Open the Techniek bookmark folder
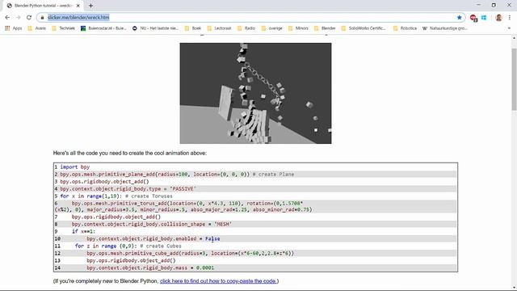The width and height of the screenshot is (517, 291). click(x=63, y=28)
